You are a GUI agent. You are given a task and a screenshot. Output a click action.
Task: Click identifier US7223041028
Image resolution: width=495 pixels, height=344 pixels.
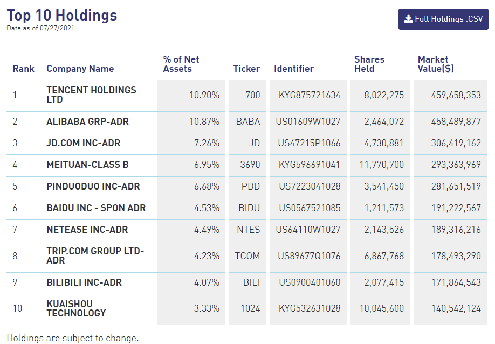310,186
